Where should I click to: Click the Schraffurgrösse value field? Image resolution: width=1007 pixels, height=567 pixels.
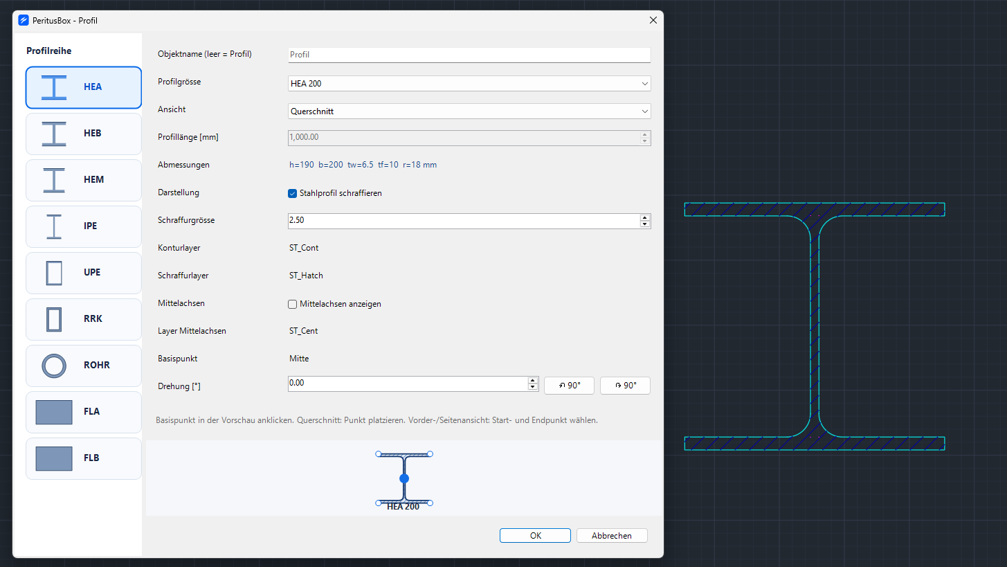pyautogui.click(x=464, y=221)
